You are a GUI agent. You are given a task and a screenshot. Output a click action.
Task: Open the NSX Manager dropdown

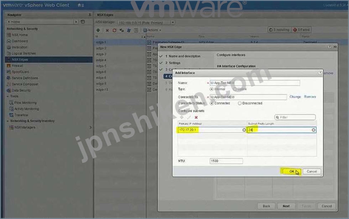pyautogui.click(x=173, y=22)
